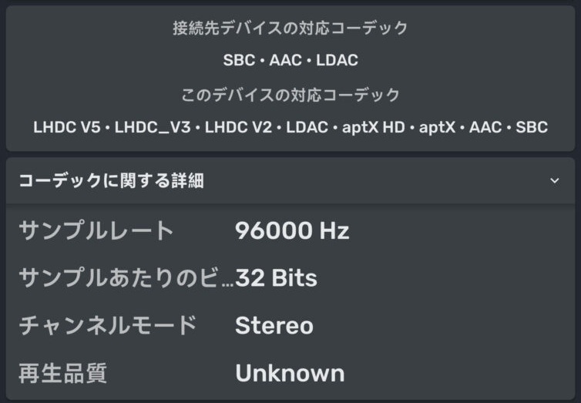Select LHDC_V3 in this device's codec list
This screenshot has height=403, width=581.
(152, 127)
